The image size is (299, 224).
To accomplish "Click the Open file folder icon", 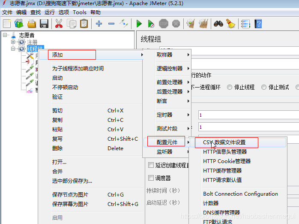I will click(x=32, y=24).
